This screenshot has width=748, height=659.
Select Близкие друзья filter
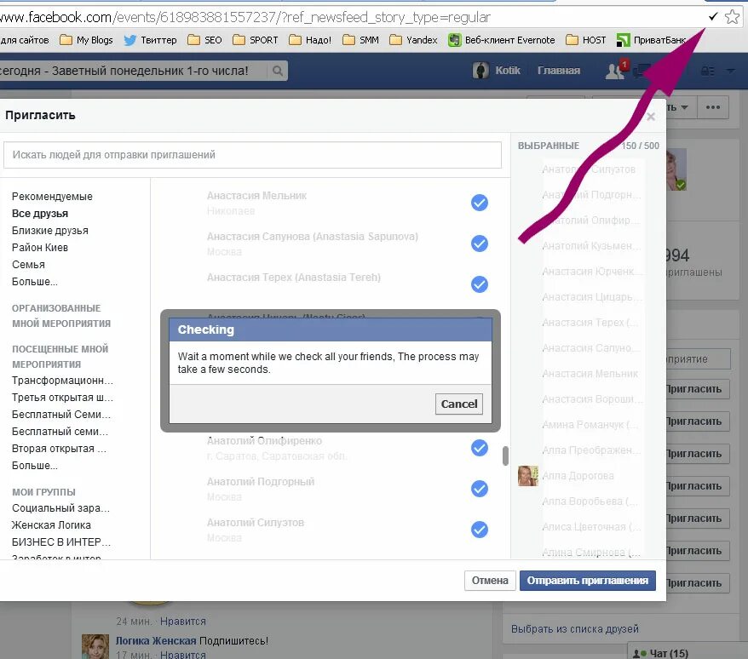50,231
